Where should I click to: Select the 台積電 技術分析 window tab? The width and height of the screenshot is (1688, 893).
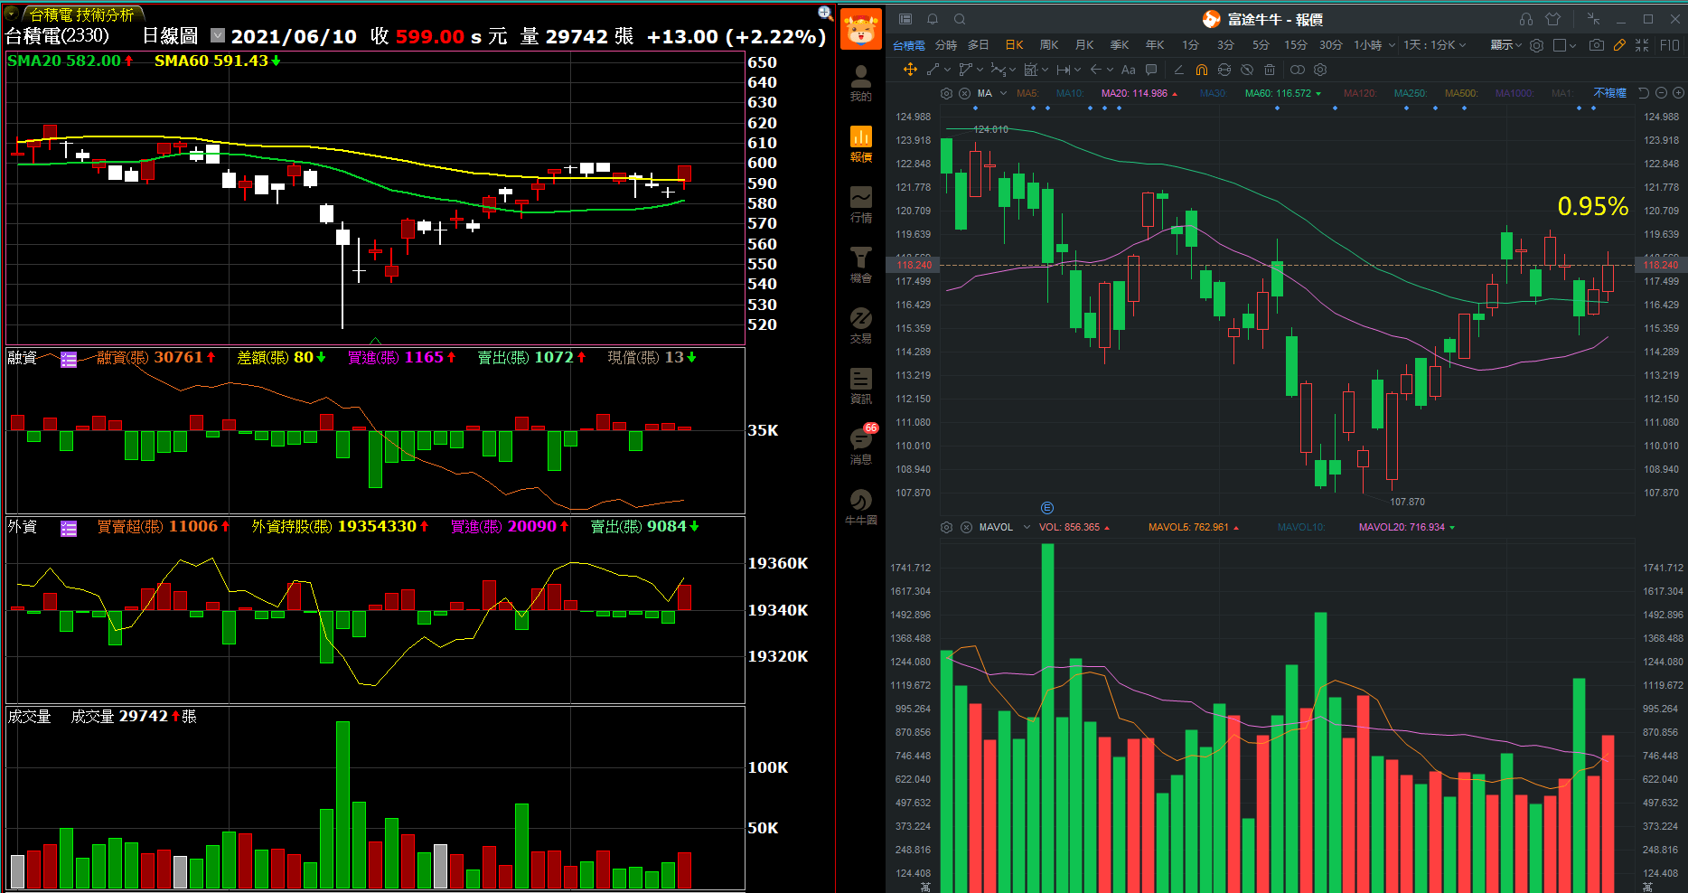click(81, 14)
